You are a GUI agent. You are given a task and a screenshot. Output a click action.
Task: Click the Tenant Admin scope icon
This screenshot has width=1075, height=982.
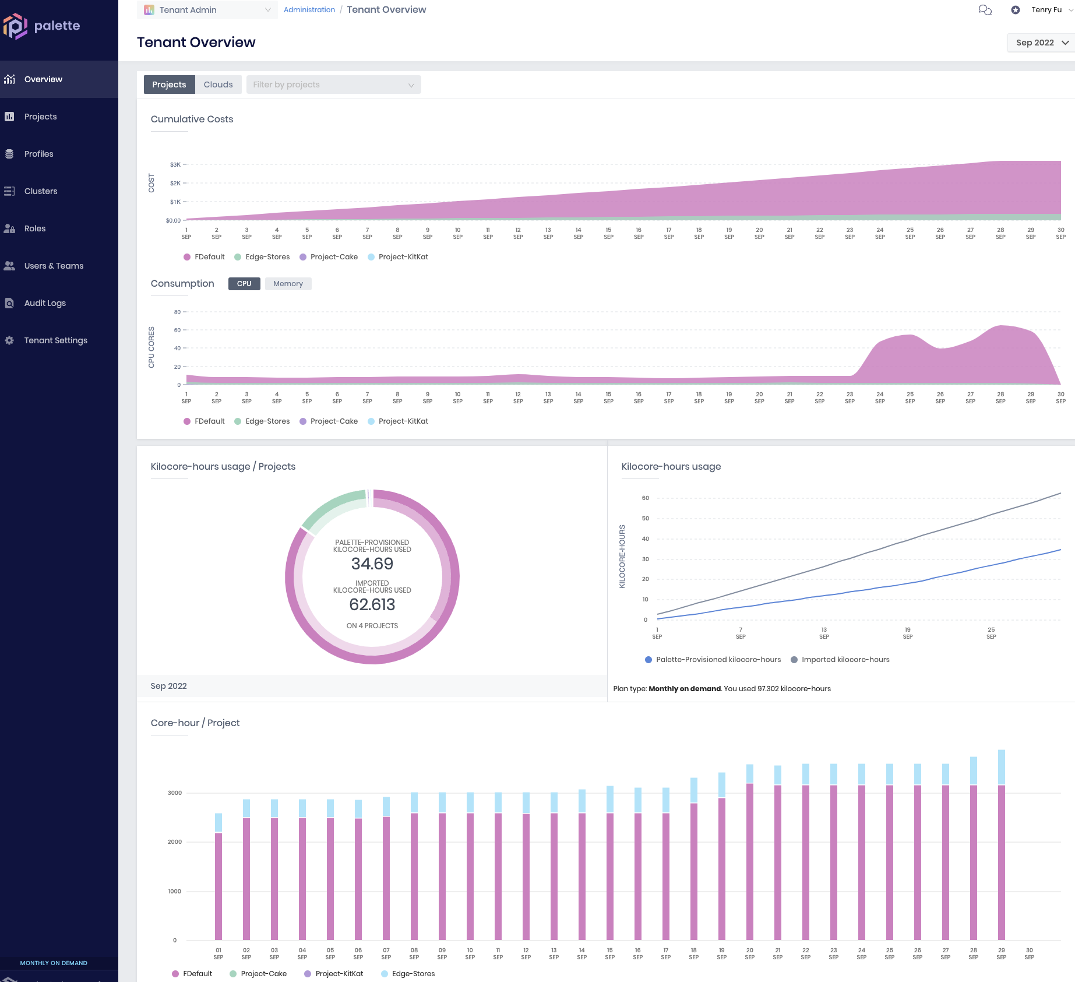pyautogui.click(x=149, y=10)
